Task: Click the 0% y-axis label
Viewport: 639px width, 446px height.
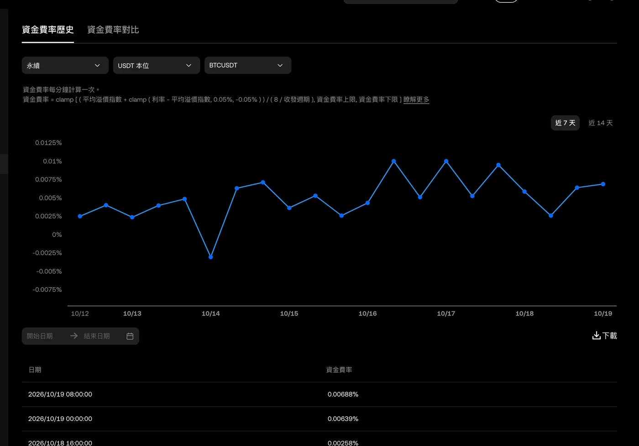Action: [x=57, y=235]
